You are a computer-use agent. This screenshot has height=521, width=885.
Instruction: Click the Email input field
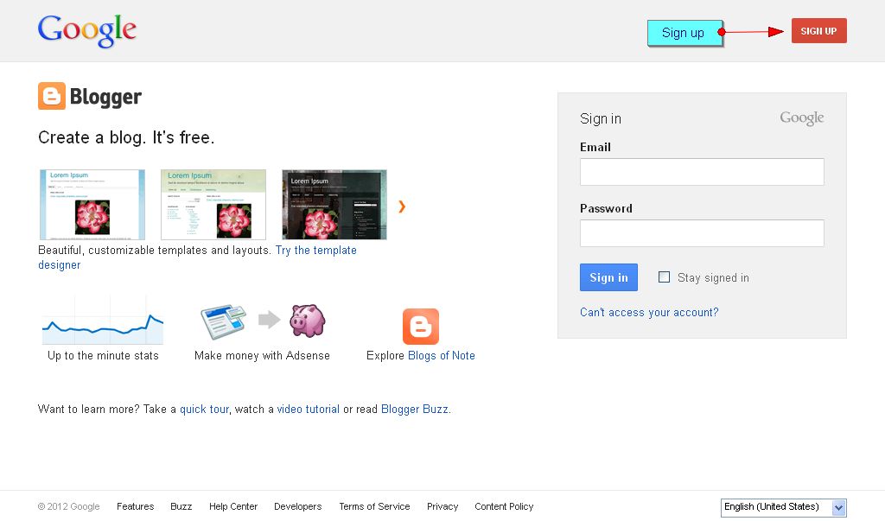point(701,172)
